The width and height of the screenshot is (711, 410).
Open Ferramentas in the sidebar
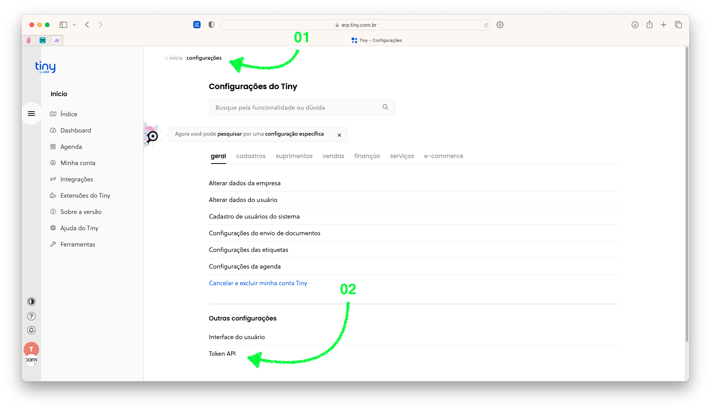[77, 244]
